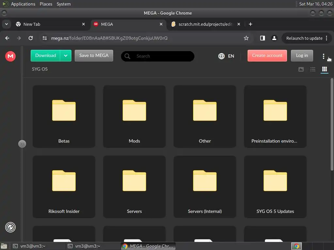Click Chrome icon in taskbar tray

(x=296, y=246)
